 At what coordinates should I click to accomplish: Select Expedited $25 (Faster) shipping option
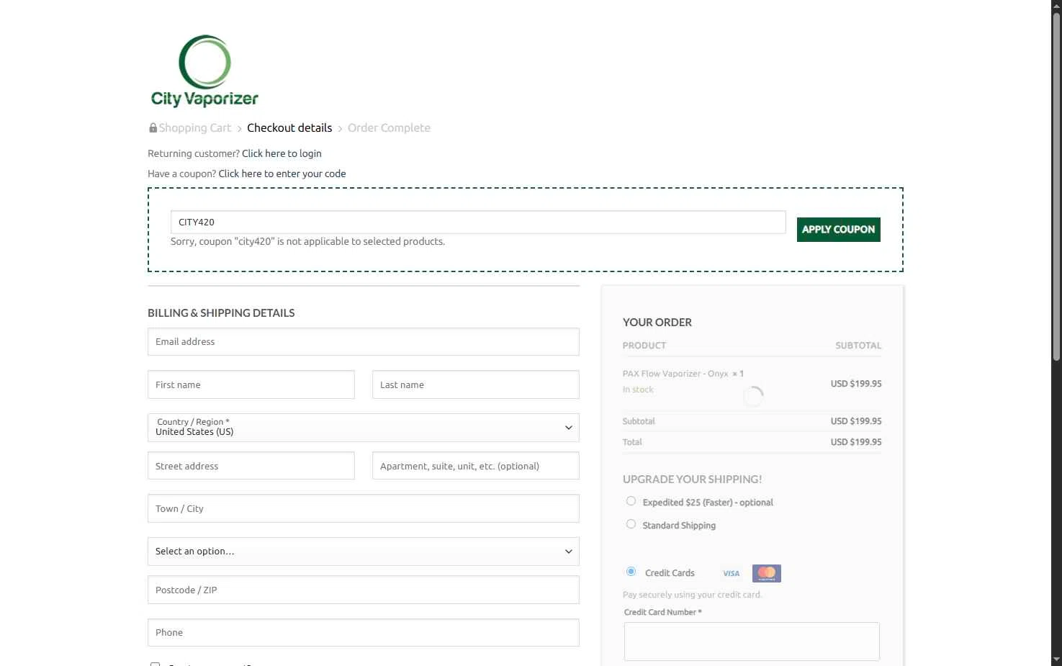[x=631, y=501]
